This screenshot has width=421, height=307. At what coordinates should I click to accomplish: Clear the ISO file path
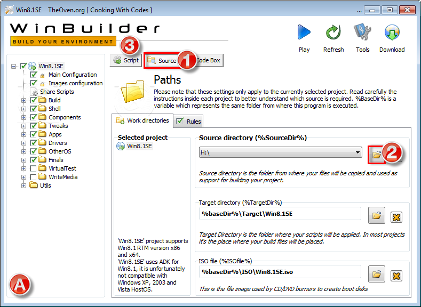(x=396, y=276)
